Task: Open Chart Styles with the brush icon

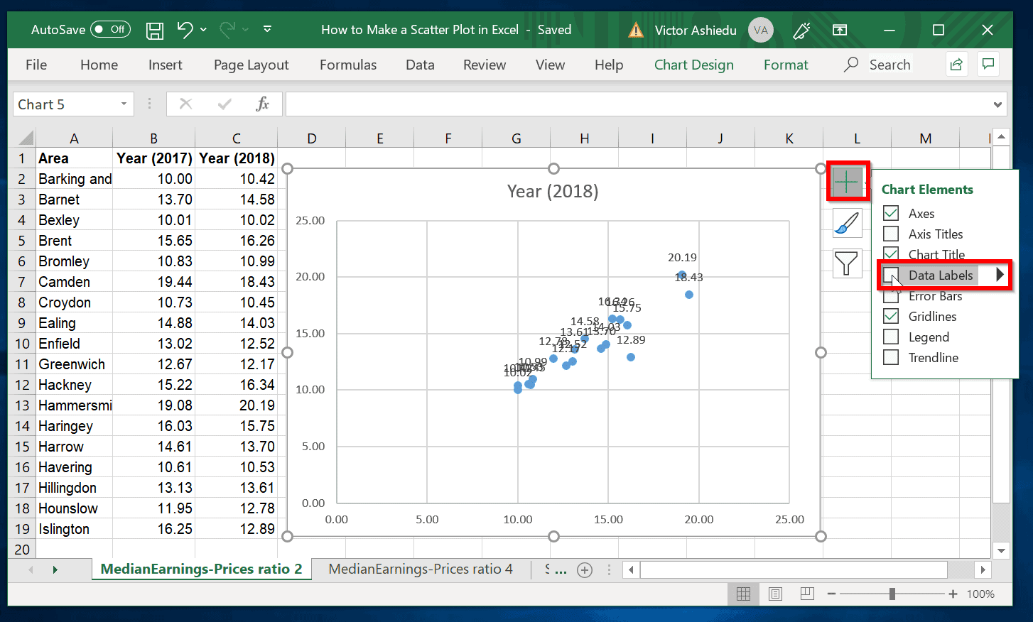Action: tap(848, 223)
